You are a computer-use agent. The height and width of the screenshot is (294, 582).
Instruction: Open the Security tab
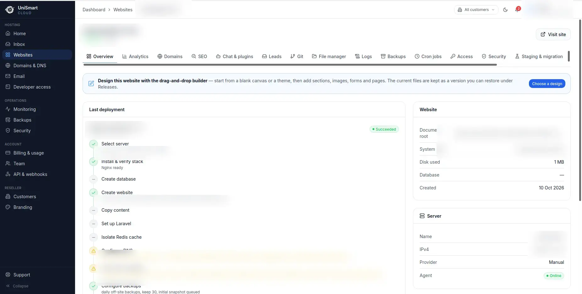point(494,57)
